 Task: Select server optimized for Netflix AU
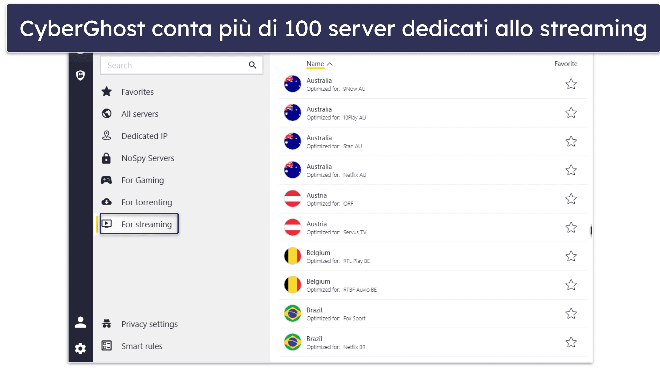(433, 170)
